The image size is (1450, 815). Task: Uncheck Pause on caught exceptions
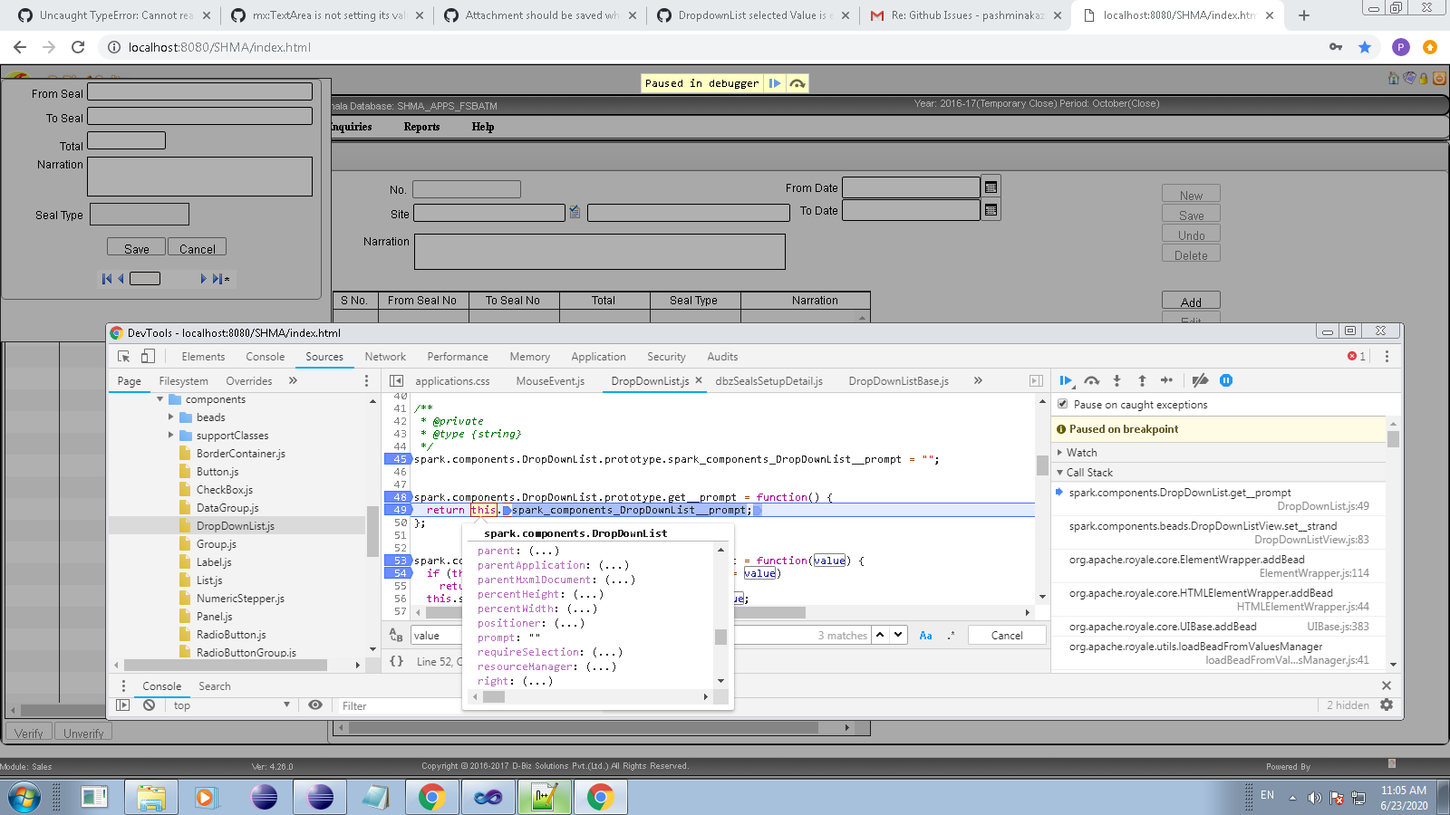click(1063, 405)
